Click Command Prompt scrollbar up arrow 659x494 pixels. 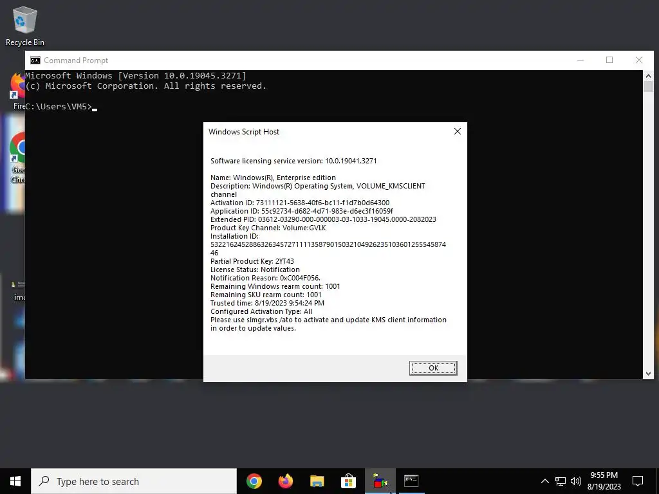648,76
